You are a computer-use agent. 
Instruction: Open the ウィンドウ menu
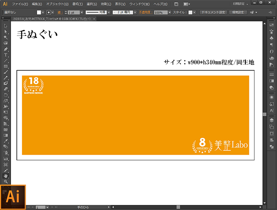click(139, 4)
